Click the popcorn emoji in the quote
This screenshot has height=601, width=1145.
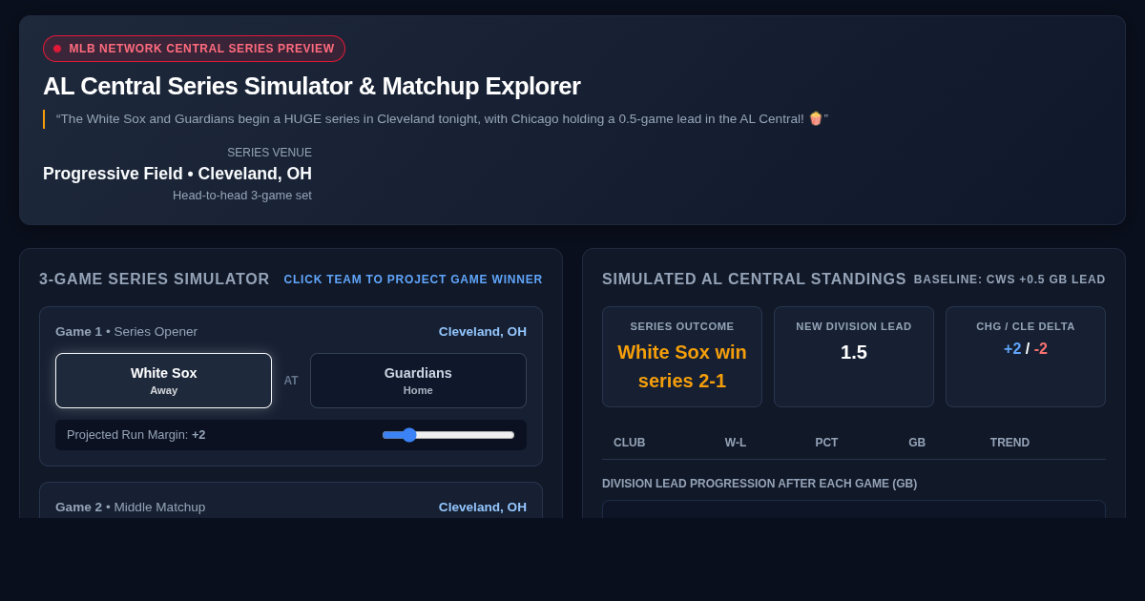tap(816, 119)
